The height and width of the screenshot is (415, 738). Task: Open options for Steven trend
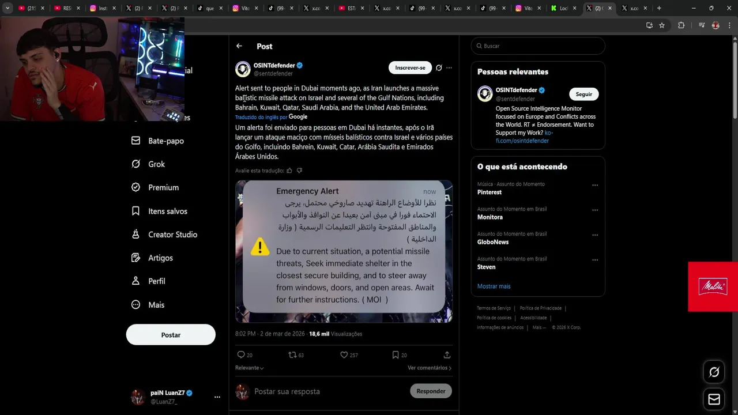[595, 260]
